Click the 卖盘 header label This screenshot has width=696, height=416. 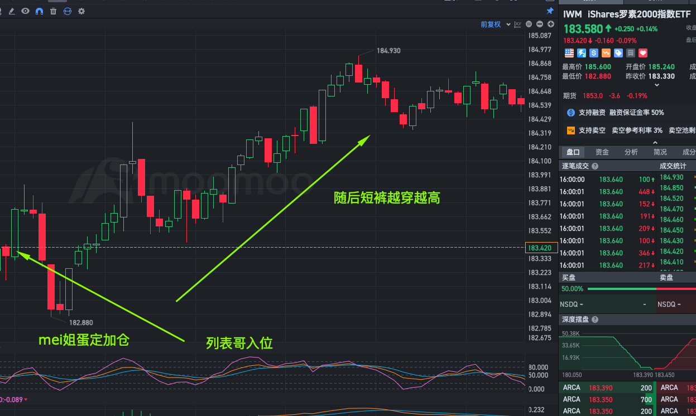666,277
